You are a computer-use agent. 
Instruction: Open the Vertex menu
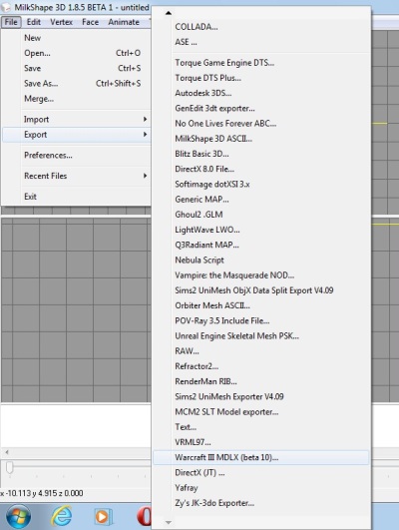point(61,22)
